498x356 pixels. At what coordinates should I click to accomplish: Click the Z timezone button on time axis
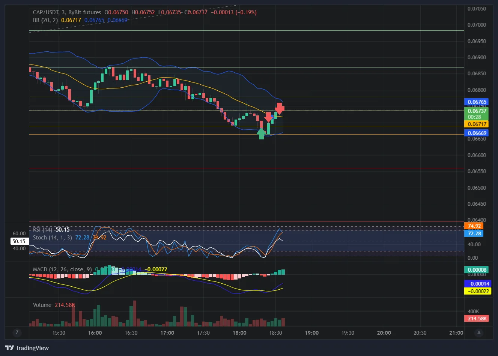[17, 333]
